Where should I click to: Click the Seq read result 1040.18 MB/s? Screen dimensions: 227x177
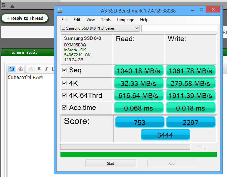(x=139, y=71)
